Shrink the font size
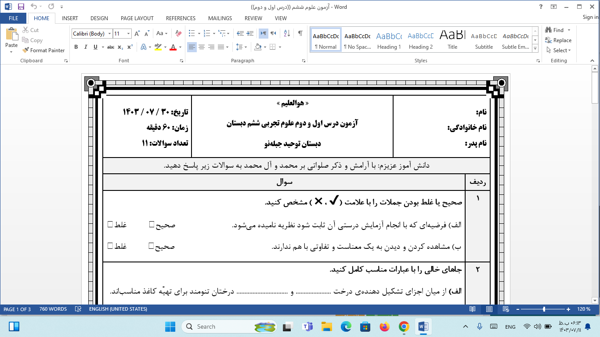 146,33
